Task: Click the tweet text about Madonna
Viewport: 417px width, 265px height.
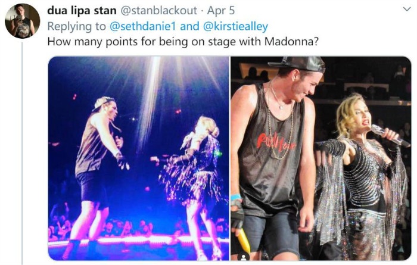Action: point(183,42)
